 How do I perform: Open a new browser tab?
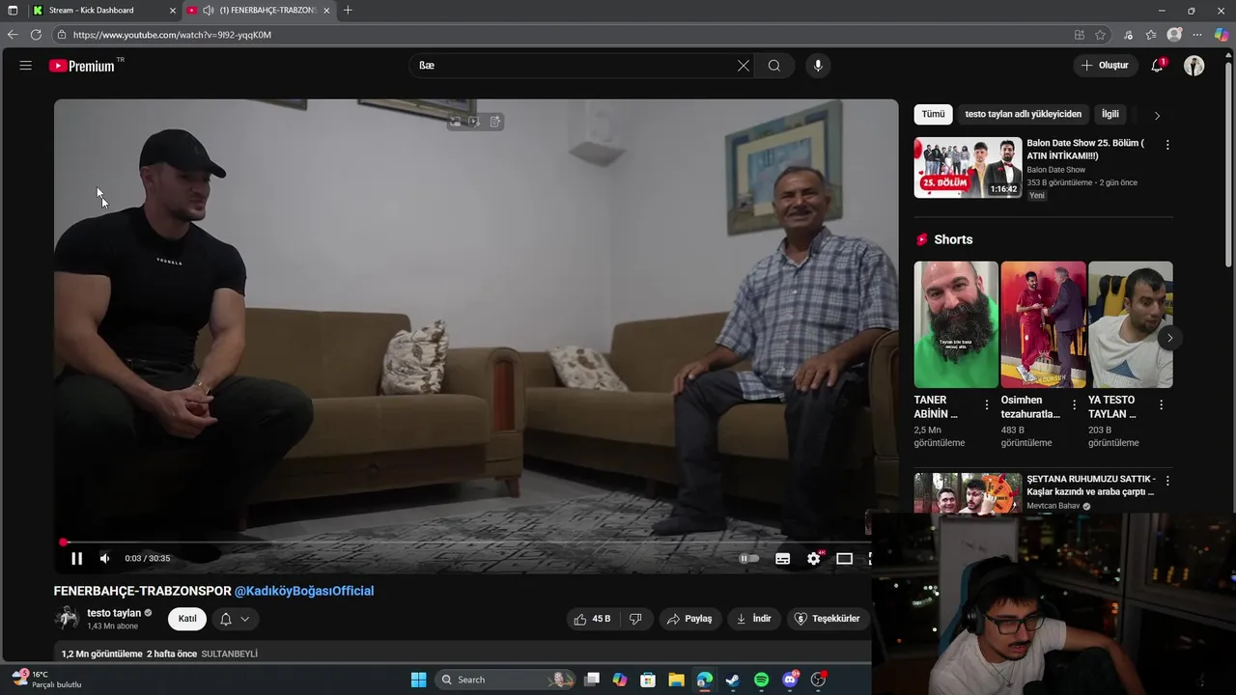tap(348, 10)
